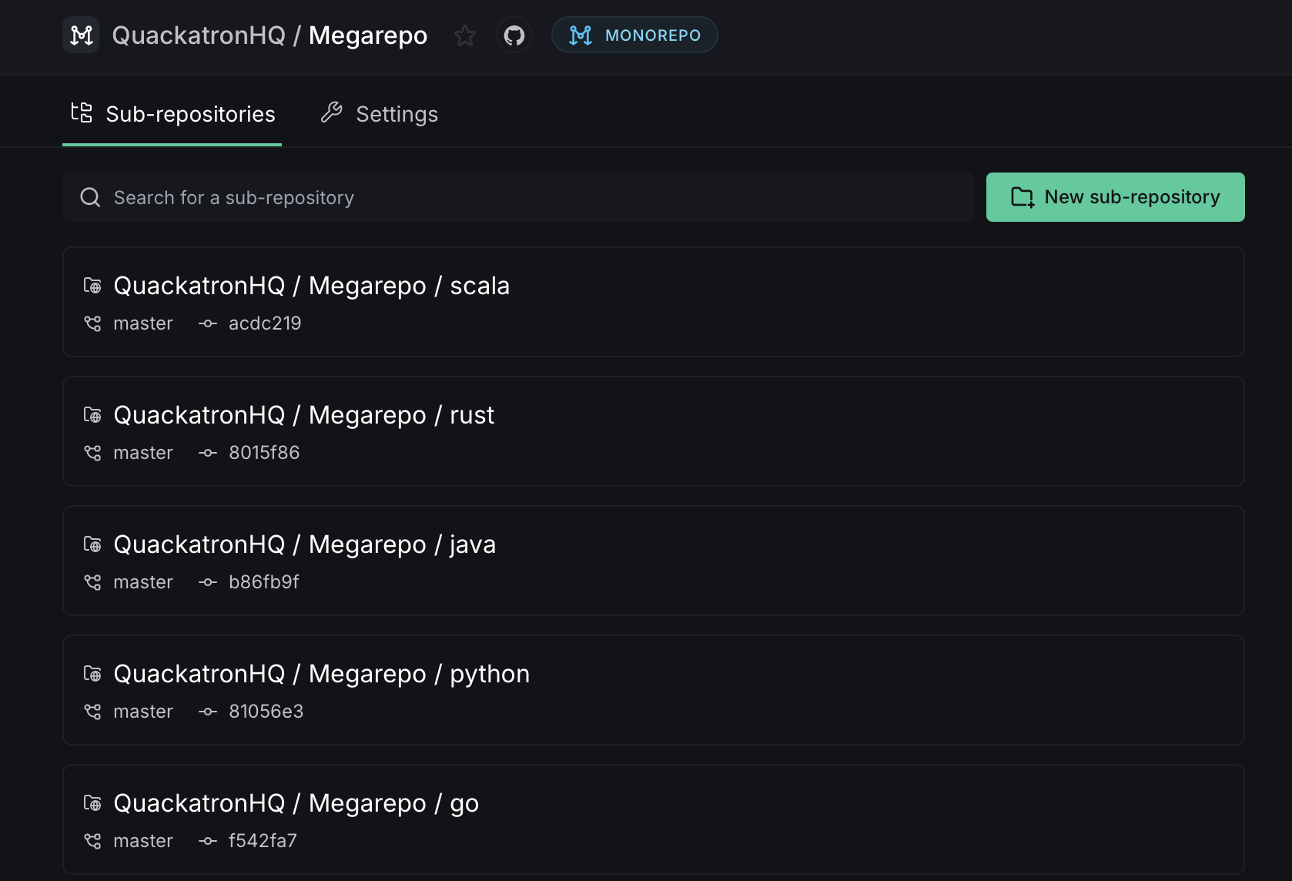Click the star icon to favorite Megarepo
Screen dimensions: 1292x881
465,35
